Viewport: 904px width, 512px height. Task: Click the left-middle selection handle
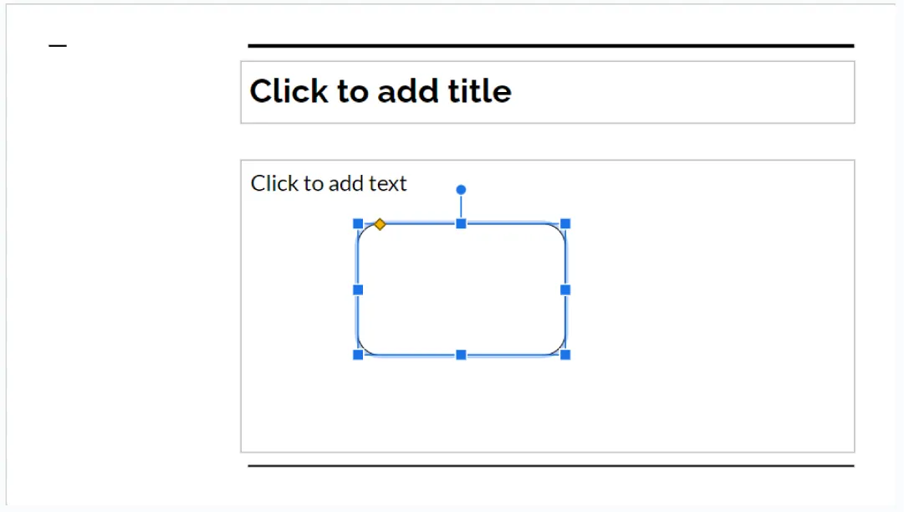(x=359, y=289)
